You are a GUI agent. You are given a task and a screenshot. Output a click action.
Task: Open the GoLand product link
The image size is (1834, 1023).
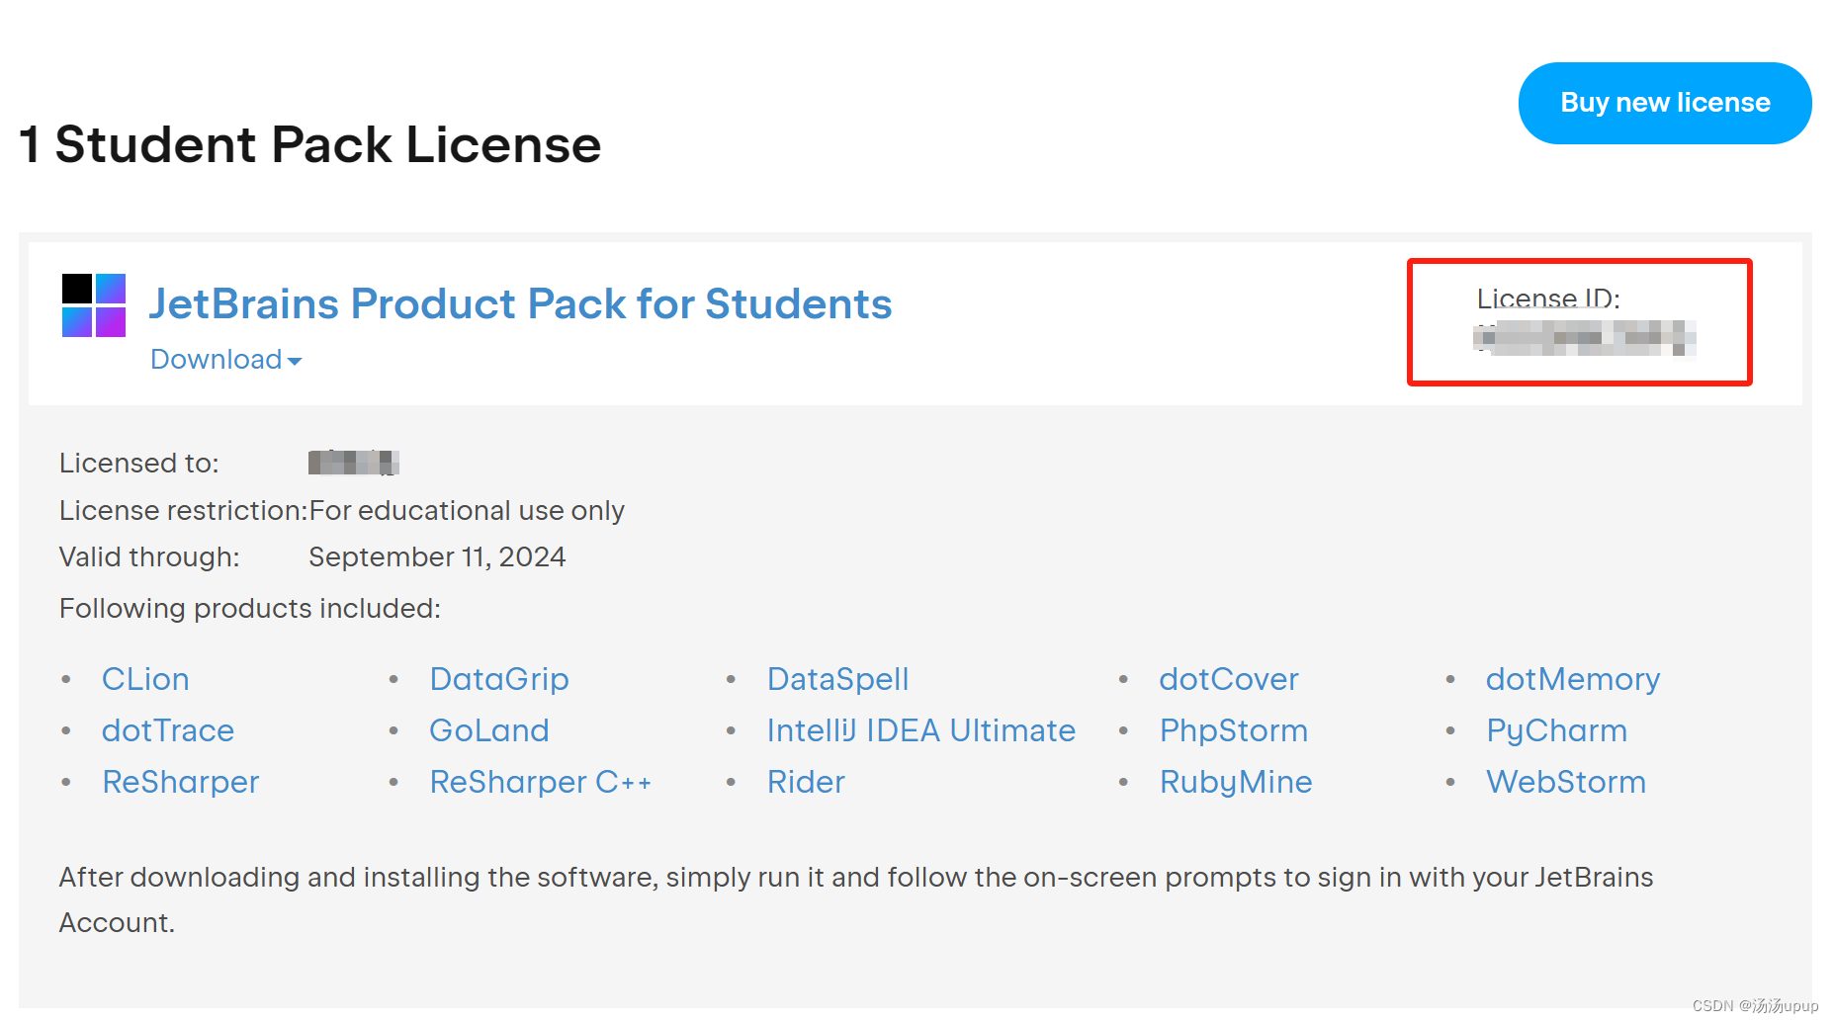click(488, 730)
